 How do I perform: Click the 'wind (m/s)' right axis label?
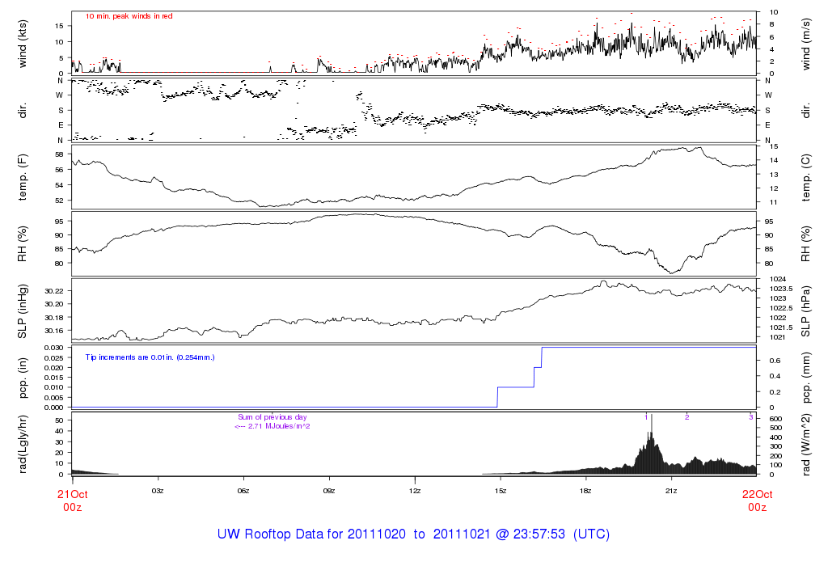pyautogui.click(x=805, y=44)
